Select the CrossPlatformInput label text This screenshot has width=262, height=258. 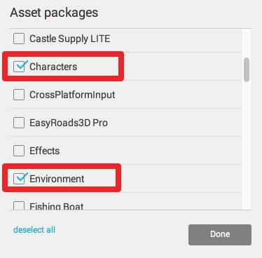click(x=72, y=95)
